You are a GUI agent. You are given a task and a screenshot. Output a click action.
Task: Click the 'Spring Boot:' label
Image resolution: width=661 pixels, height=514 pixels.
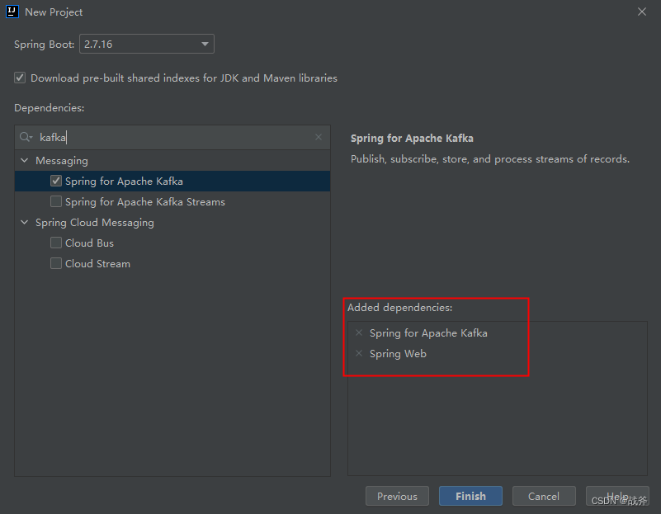coord(45,45)
